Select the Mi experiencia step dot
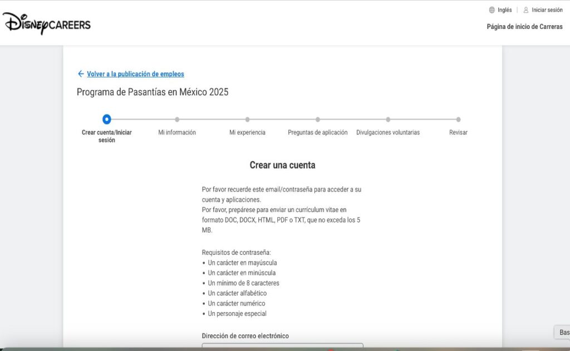 tap(247, 119)
